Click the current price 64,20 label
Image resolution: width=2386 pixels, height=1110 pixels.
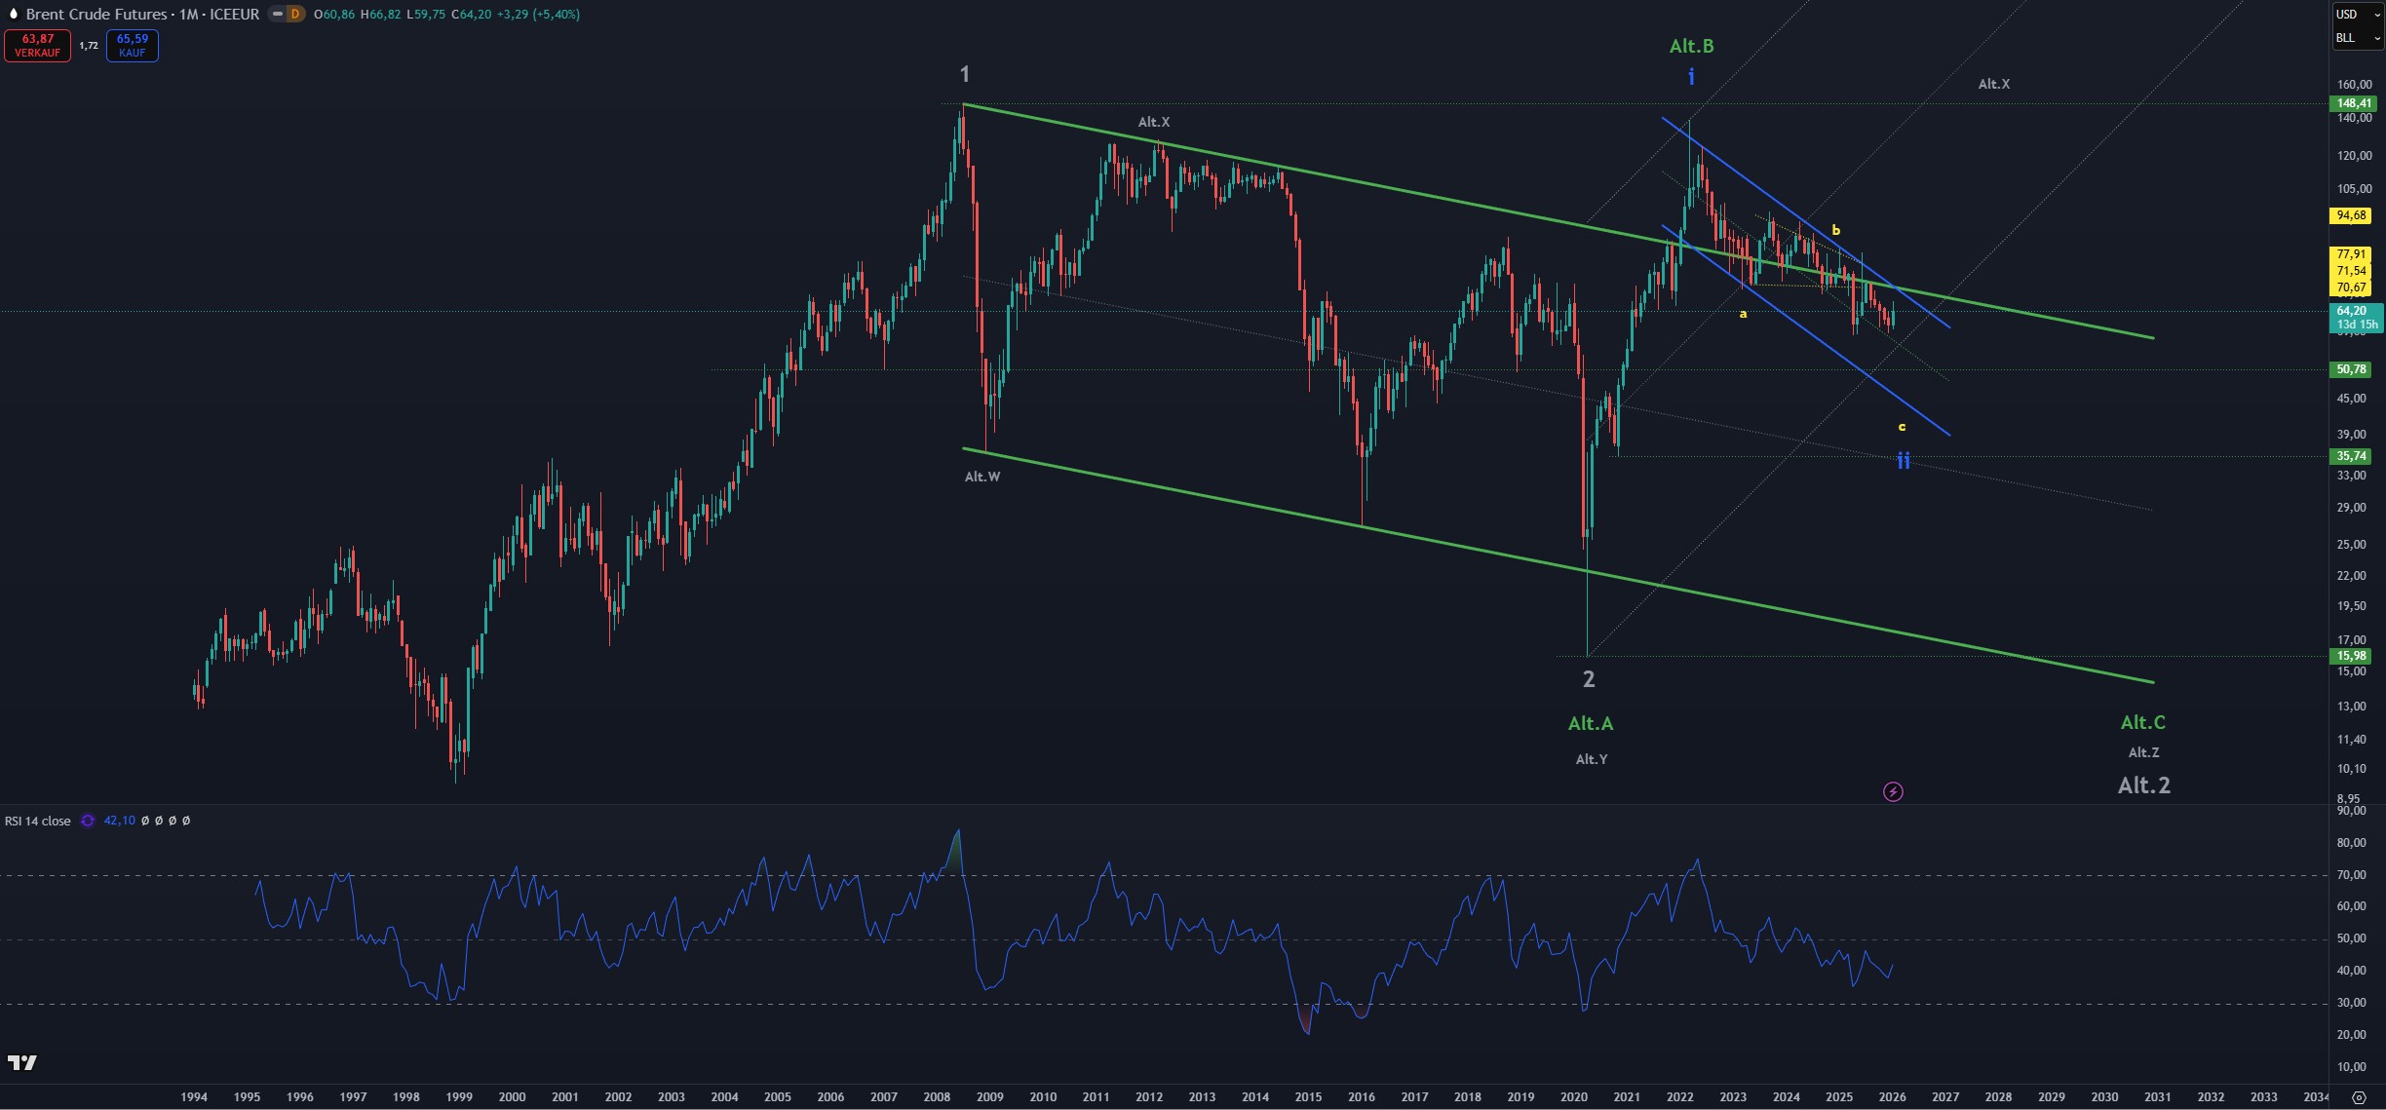click(2351, 311)
